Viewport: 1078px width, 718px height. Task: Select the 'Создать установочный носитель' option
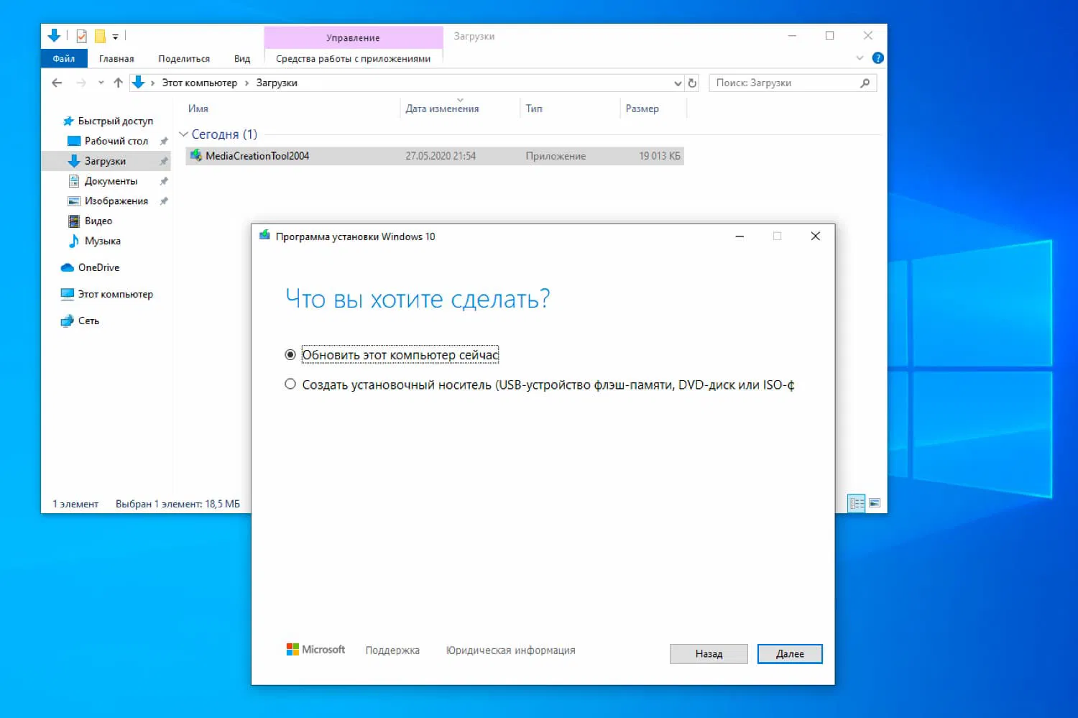[x=290, y=384]
